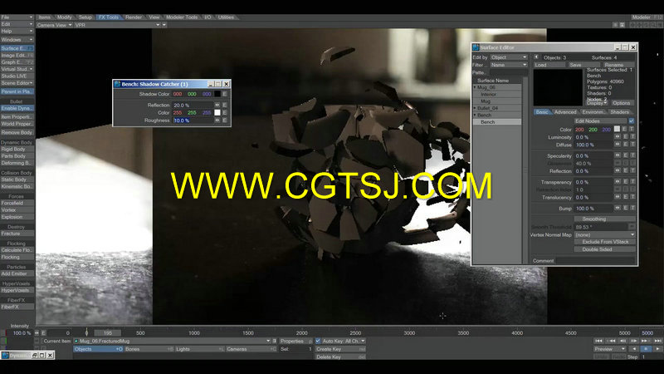Image resolution: width=664 pixels, height=374 pixels.
Task: Click Diffuse texture T button
Action: (632, 145)
